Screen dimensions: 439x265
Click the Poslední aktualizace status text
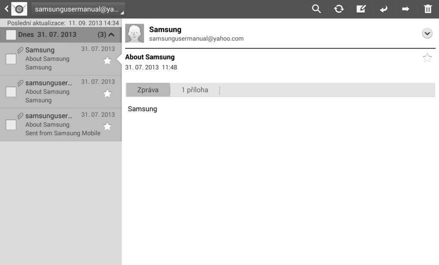pyautogui.click(x=63, y=23)
